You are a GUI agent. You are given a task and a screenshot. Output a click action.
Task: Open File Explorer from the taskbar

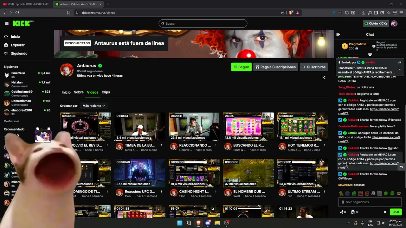click(x=217, y=223)
